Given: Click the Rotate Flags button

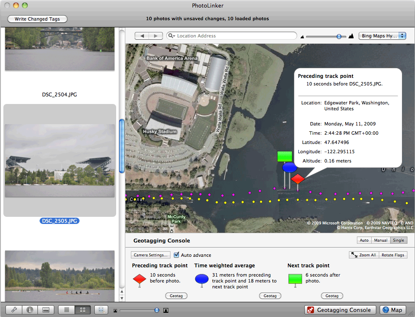Looking at the screenshot, I should tap(393, 255).
